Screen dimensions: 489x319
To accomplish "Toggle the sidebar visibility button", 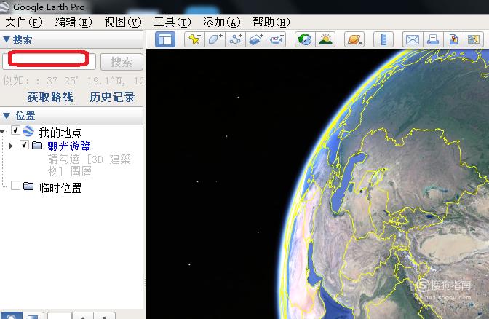I will pyautogui.click(x=165, y=39).
